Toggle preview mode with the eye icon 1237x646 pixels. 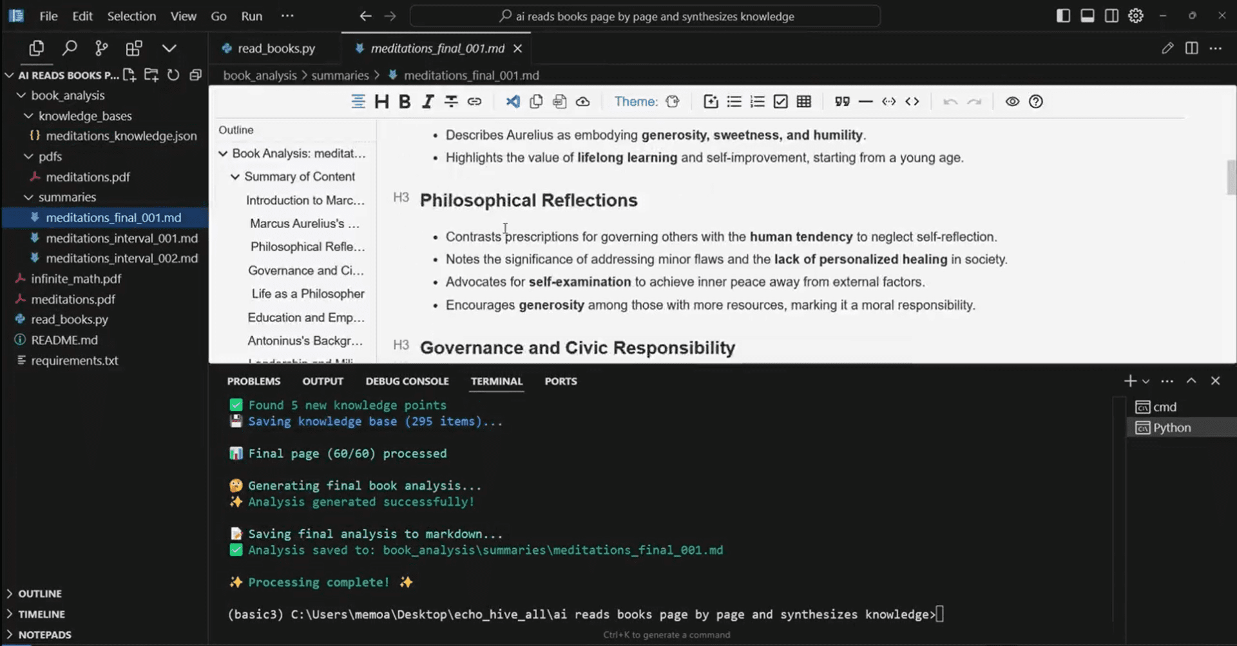click(x=1012, y=101)
